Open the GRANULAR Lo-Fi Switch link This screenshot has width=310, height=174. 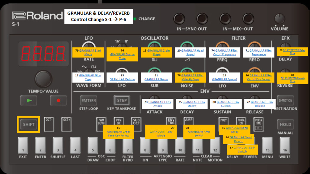point(244,149)
